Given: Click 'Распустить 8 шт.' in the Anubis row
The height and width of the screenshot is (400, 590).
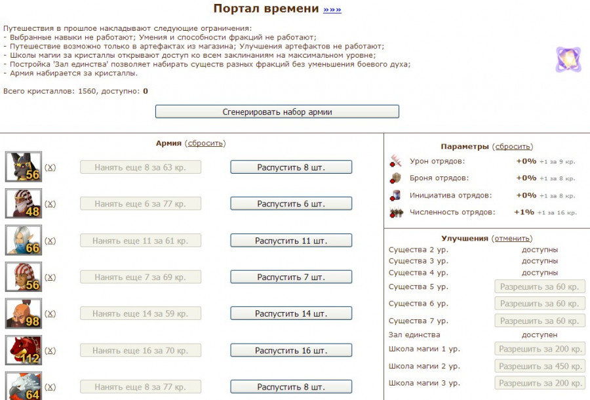Looking at the screenshot, I should tap(291, 167).
